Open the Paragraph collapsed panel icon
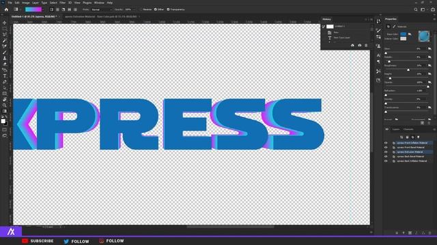The height and width of the screenshot is (245, 437). (378, 62)
